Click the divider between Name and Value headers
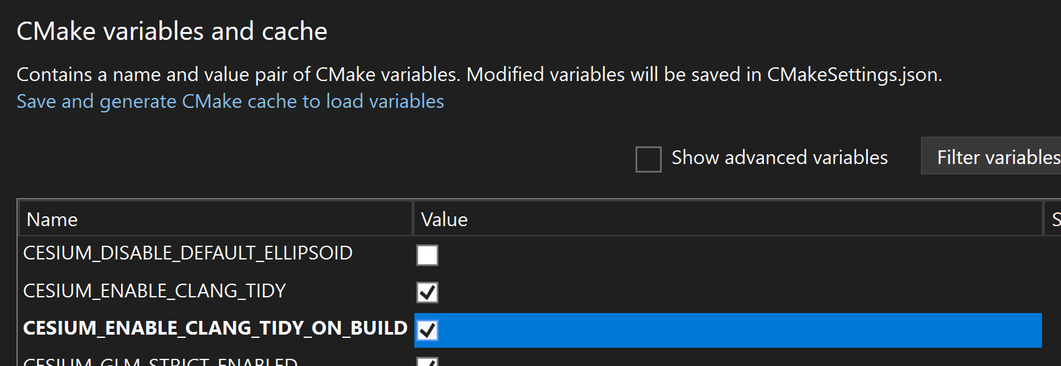Image resolution: width=1061 pixels, height=366 pixels. point(413,220)
